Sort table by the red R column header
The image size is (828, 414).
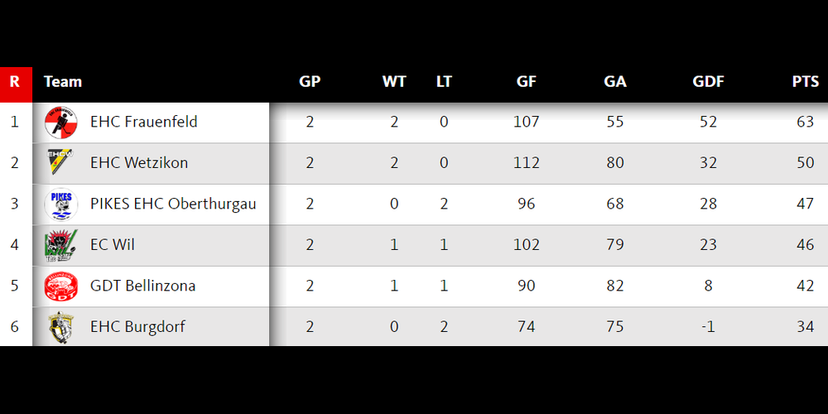coord(15,82)
